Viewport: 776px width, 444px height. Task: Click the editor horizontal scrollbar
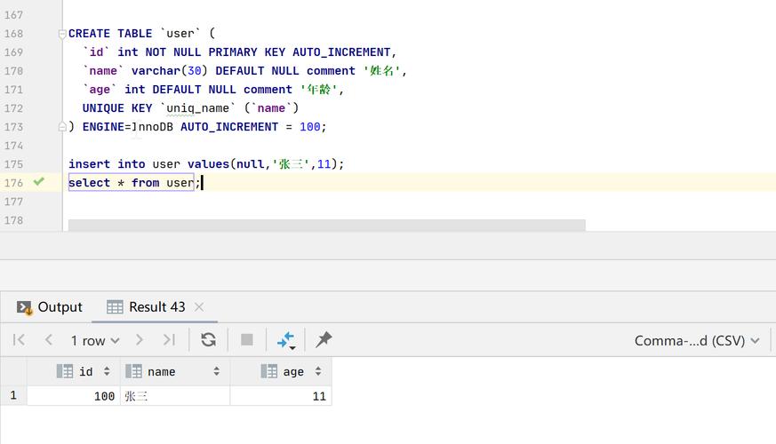pos(326,226)
